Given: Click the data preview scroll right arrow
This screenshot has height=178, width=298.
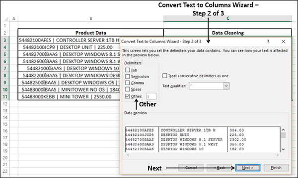Looking at the screenshot, I should pyautogui.click(x=278, y=155).
